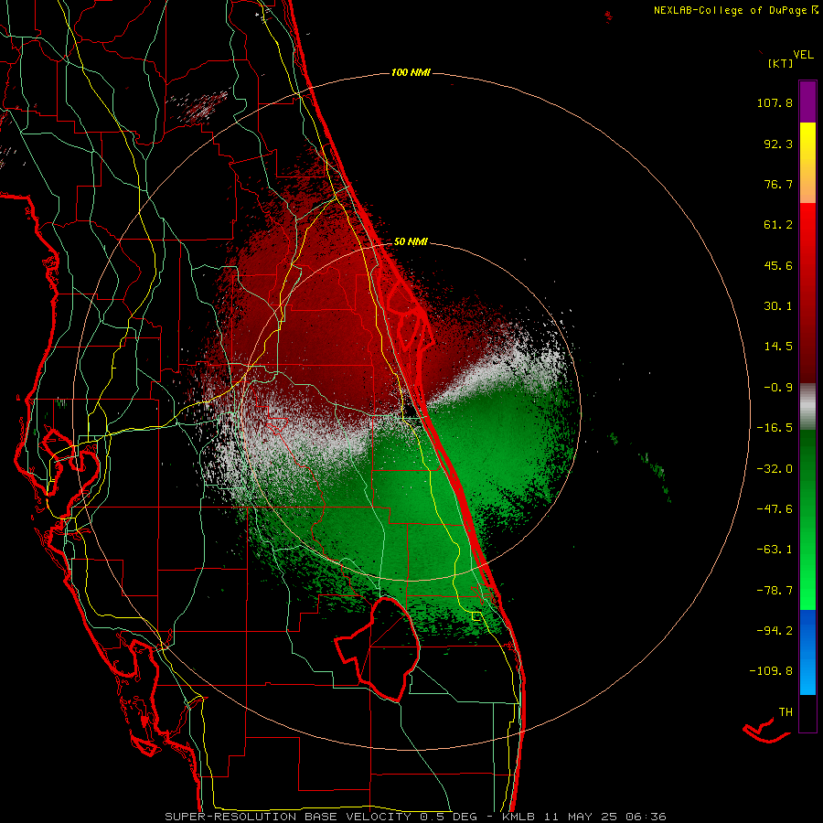Viewport: 823px width, 823px height.
Task: Click the 107.8 velocity scale value
Action: pyautogui.click(x=775, y=102)
